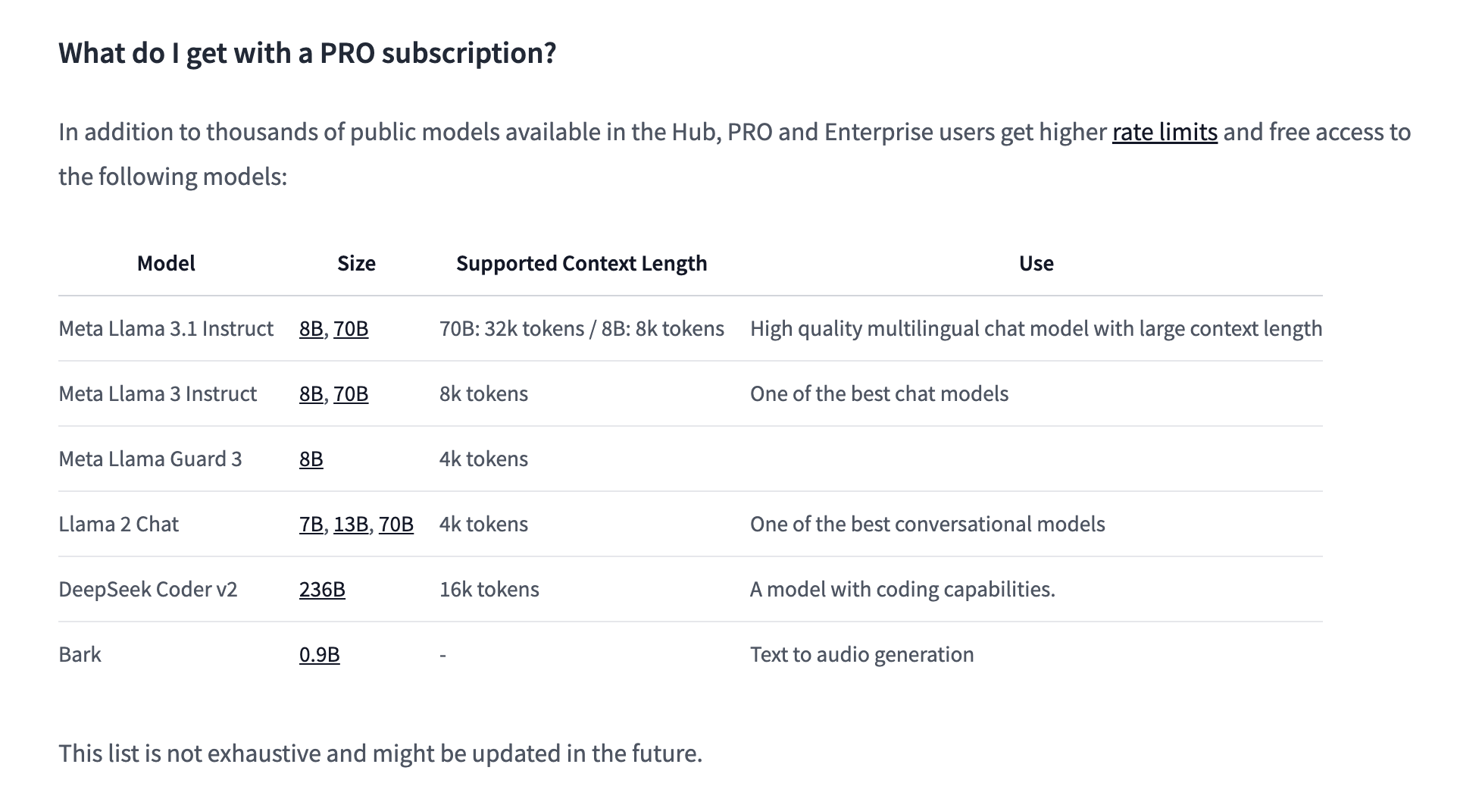Open Meta Llama Guard 3 8B link
Viewport: 1482px width, 805px height.
pos(311,459)
